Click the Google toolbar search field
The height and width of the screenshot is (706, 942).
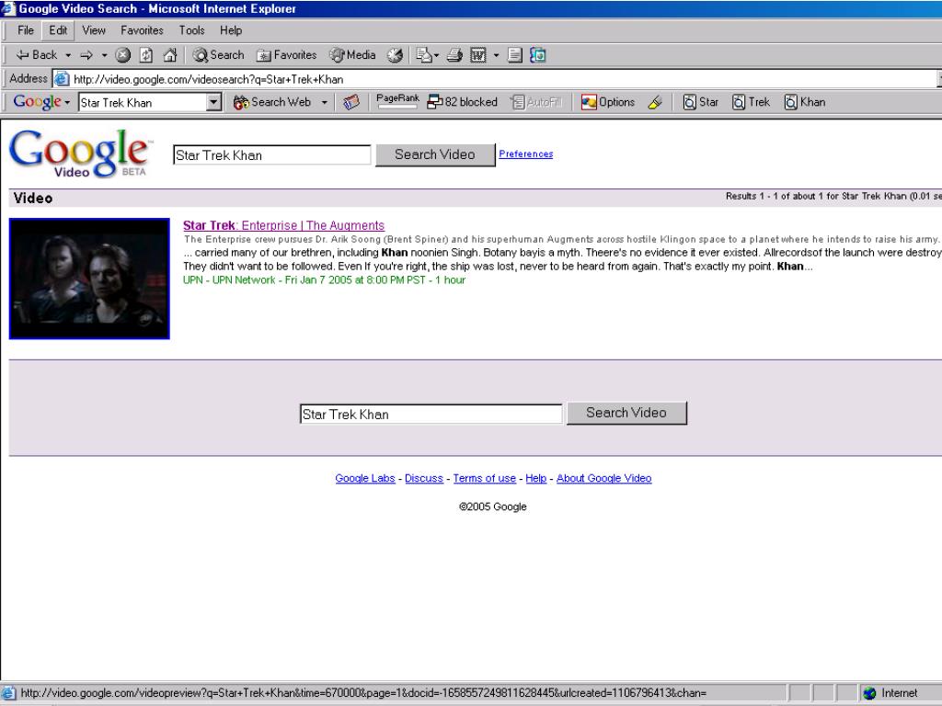(143, 103)
